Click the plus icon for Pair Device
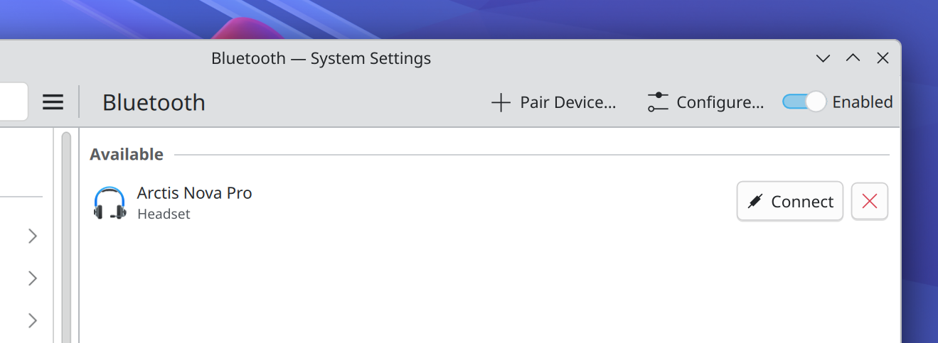 pyautogui.click(x=501, y=102)
